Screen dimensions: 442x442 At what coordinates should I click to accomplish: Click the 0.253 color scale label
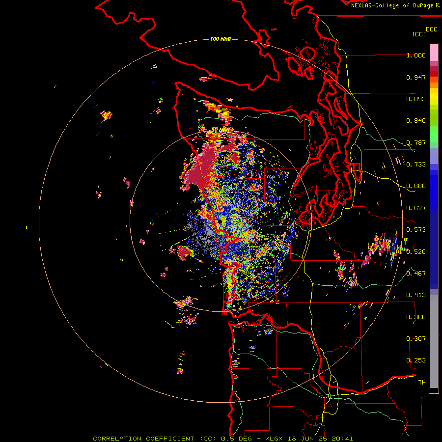(x=416, y=360)
